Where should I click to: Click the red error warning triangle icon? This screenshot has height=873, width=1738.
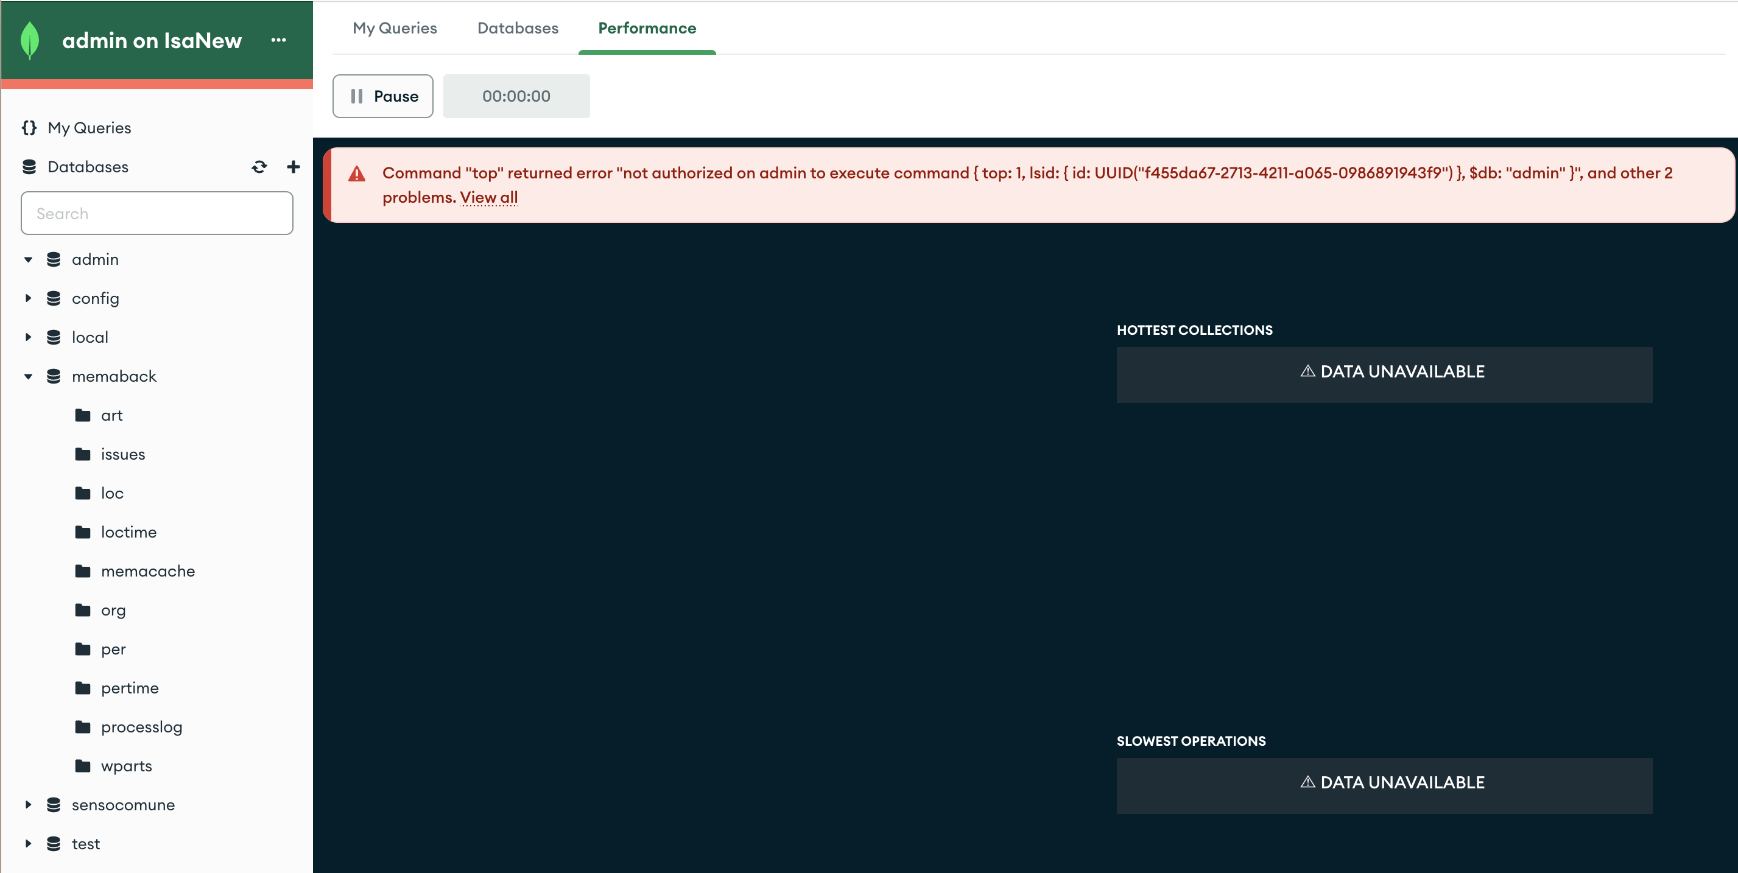click(357, 174)
